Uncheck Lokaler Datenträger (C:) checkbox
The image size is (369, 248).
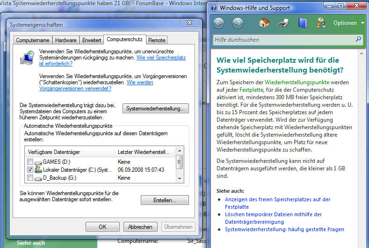click(x=30, y=169)
